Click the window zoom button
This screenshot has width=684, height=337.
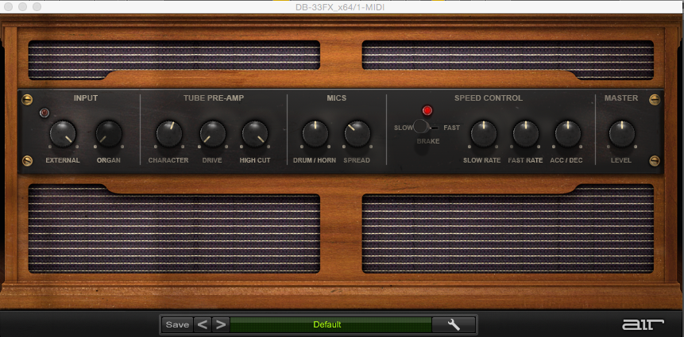click(37, 7)
